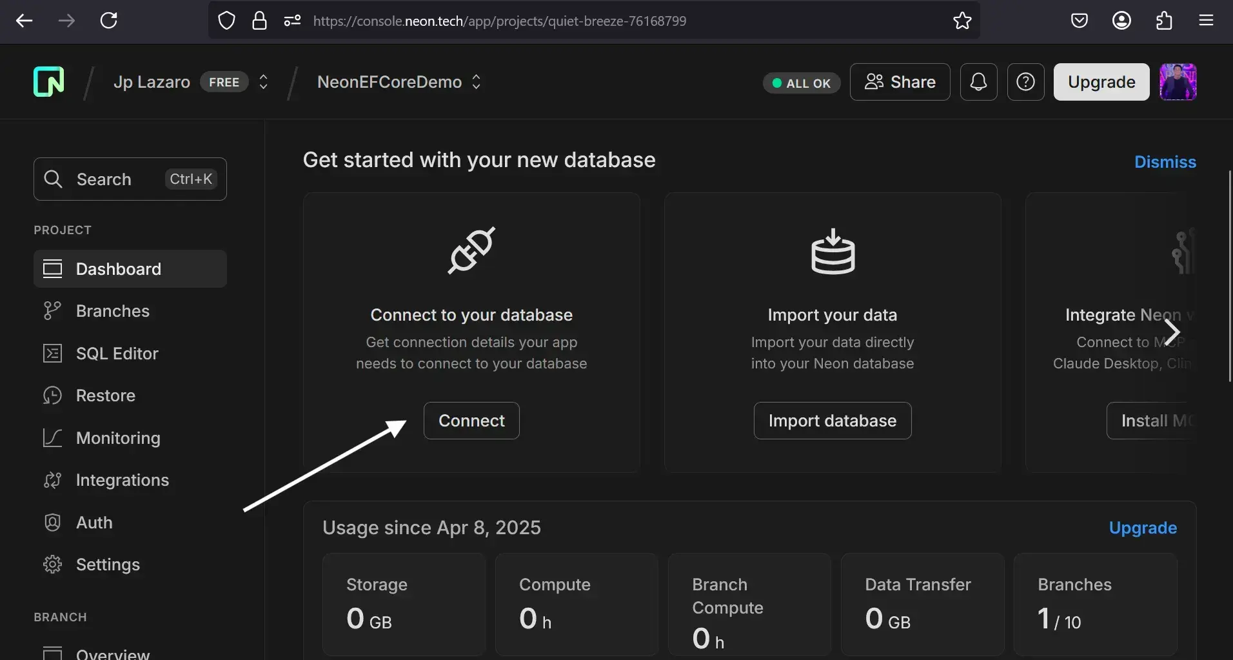Expand the Jp Lazaro organization switcher
Image resolution: width=1233 pixels, height=660 pixels.
[263, 82]
